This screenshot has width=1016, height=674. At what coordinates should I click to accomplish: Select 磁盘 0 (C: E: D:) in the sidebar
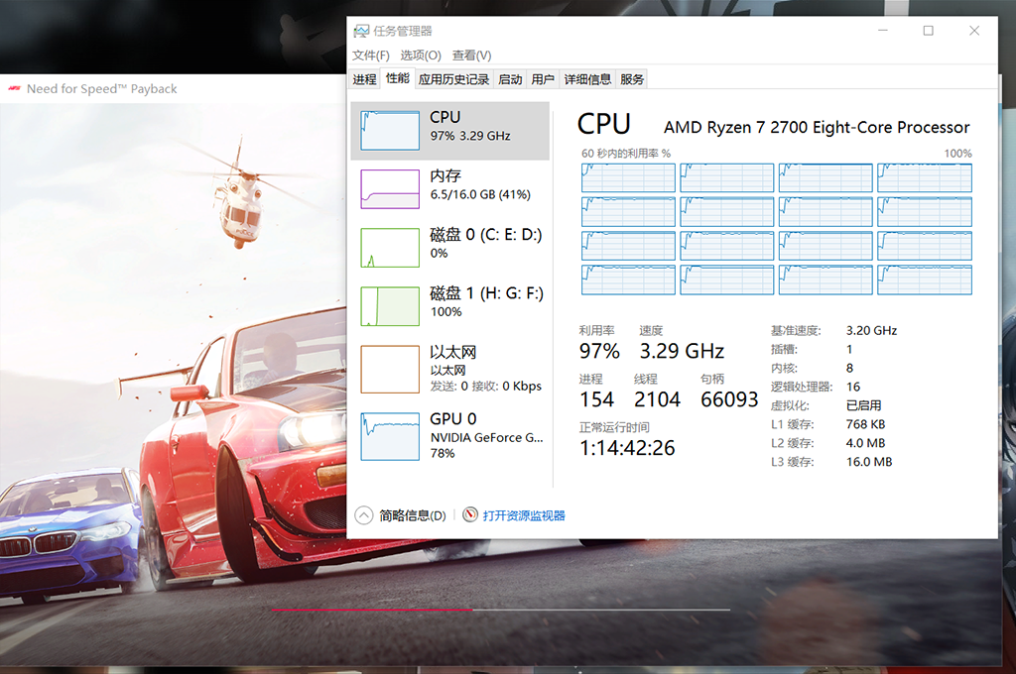[450, 248]
